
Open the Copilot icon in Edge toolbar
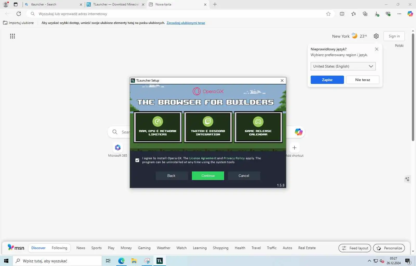pos(410,14)
